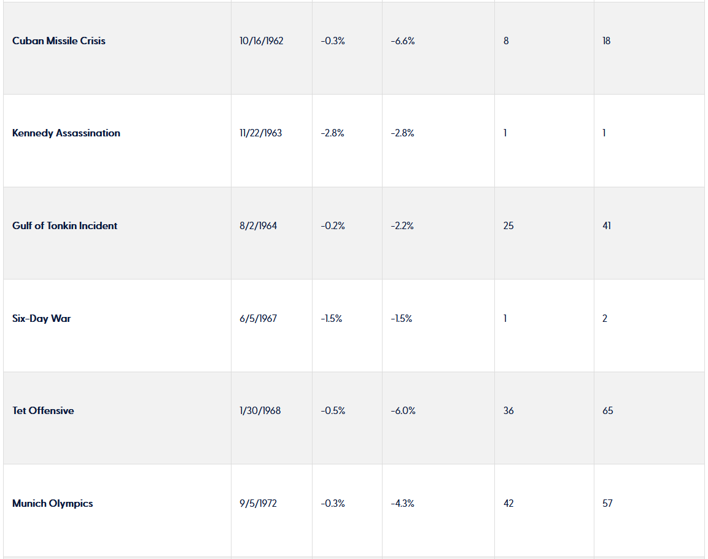Select the value 18 in Cuban Missile Crisis row
Image resolution: width=708 pixels, height=559 pixels.
[607, 41]
